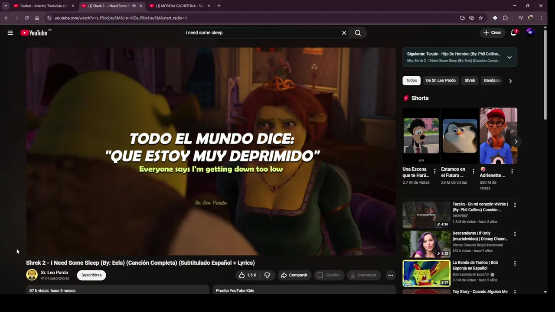Reload the current page

point(27,18)
